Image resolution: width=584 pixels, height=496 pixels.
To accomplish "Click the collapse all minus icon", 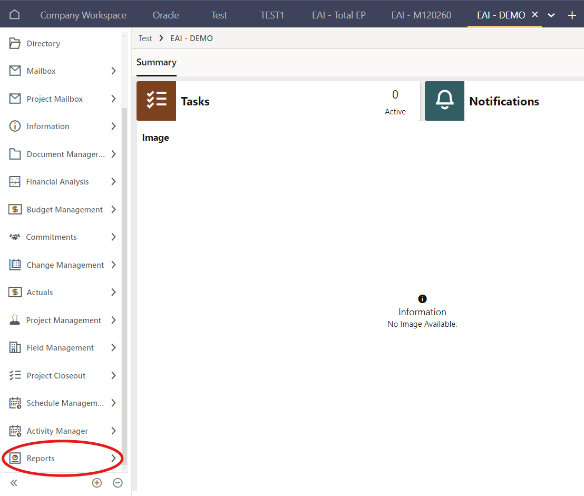I will (118, 483).
